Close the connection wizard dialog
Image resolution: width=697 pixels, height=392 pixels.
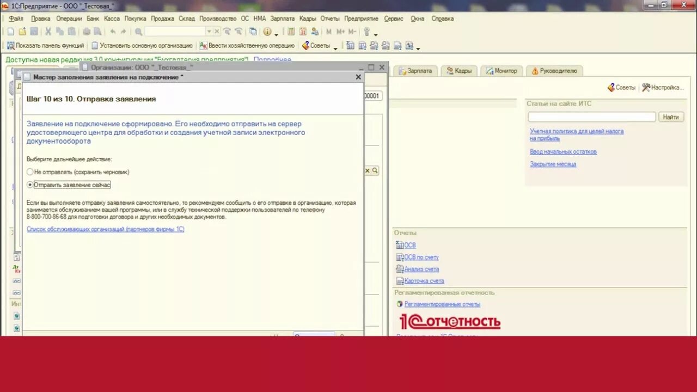point(358,77)
